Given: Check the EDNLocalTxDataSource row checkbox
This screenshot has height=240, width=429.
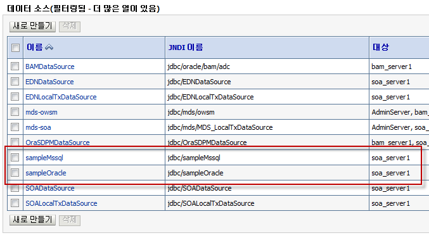Looking at the screenshot, I should coord(15,97).
